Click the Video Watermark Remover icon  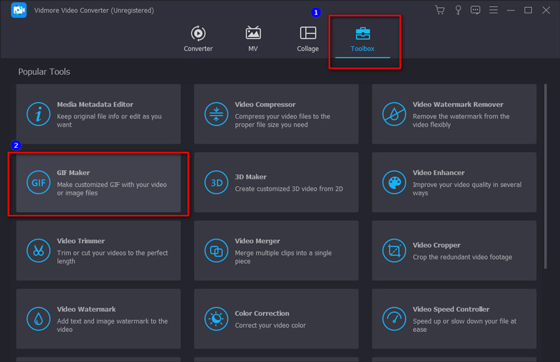pyautogui.click(x=394, y=114)
